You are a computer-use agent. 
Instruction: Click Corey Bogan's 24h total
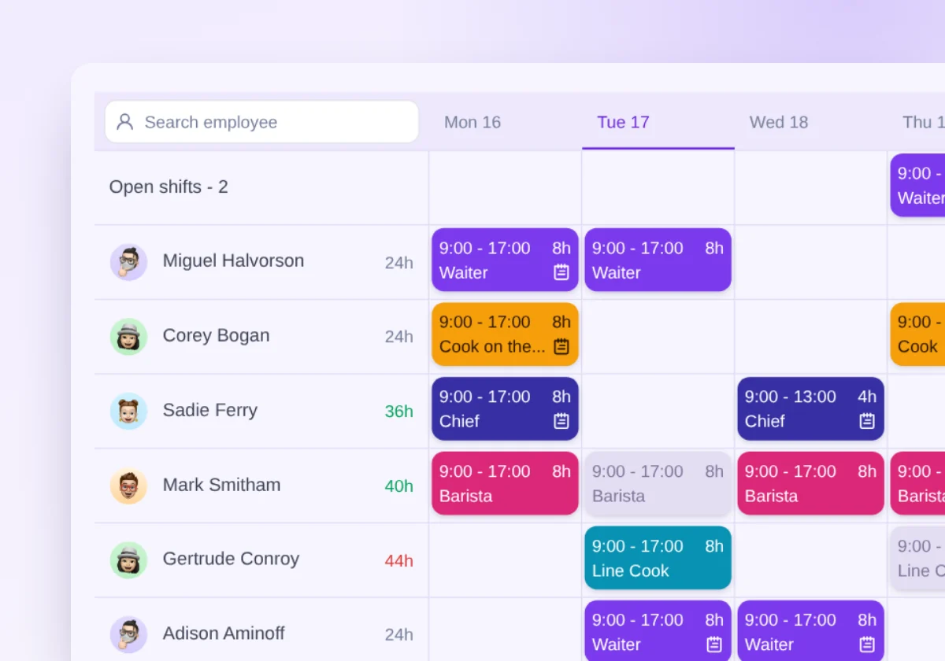[x=398, y=337]
